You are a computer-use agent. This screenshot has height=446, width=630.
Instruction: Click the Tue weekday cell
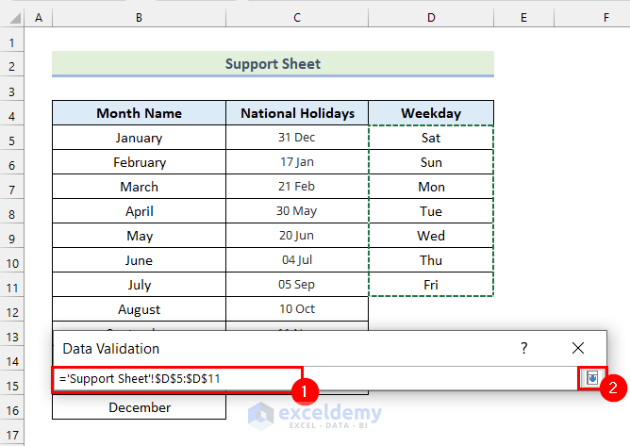click(x=431, y=211)
